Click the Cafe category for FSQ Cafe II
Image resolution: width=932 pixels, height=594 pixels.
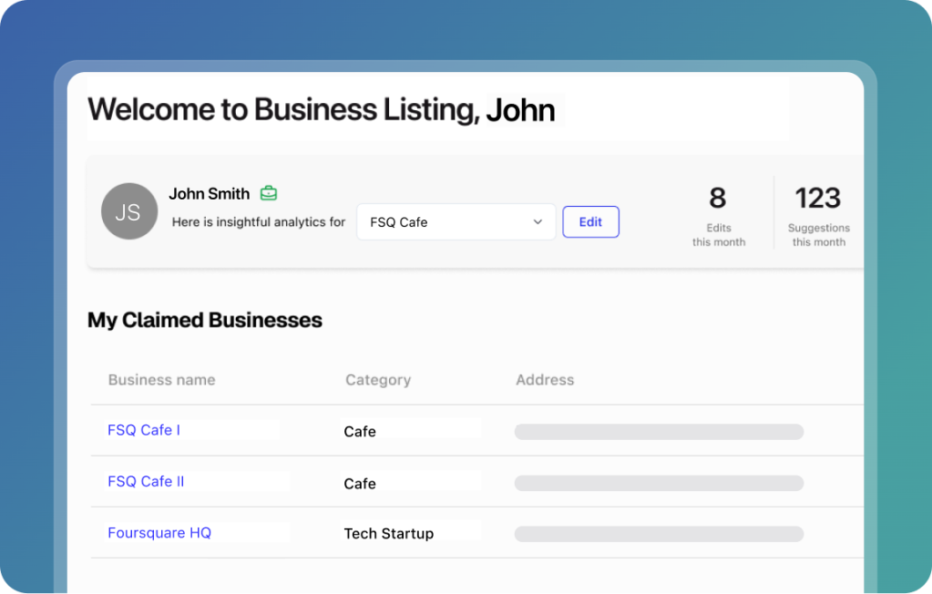point(360,484)
